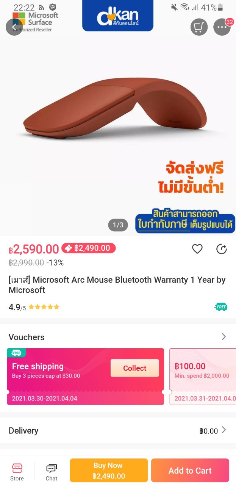Open Chat with the seller
The width and height of the screenshot is (236, 485).
(x=52, y=471)
